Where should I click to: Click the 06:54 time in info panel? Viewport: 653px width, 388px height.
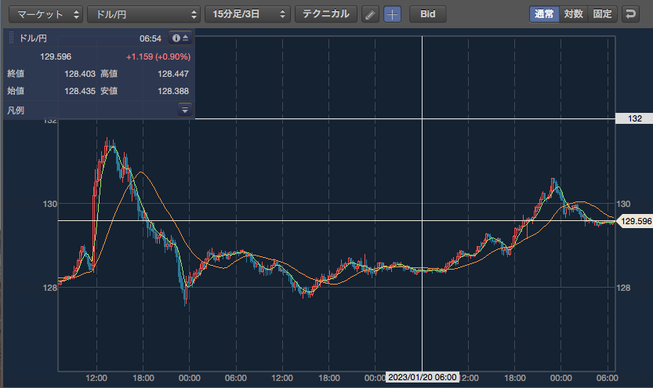(151, 38)
